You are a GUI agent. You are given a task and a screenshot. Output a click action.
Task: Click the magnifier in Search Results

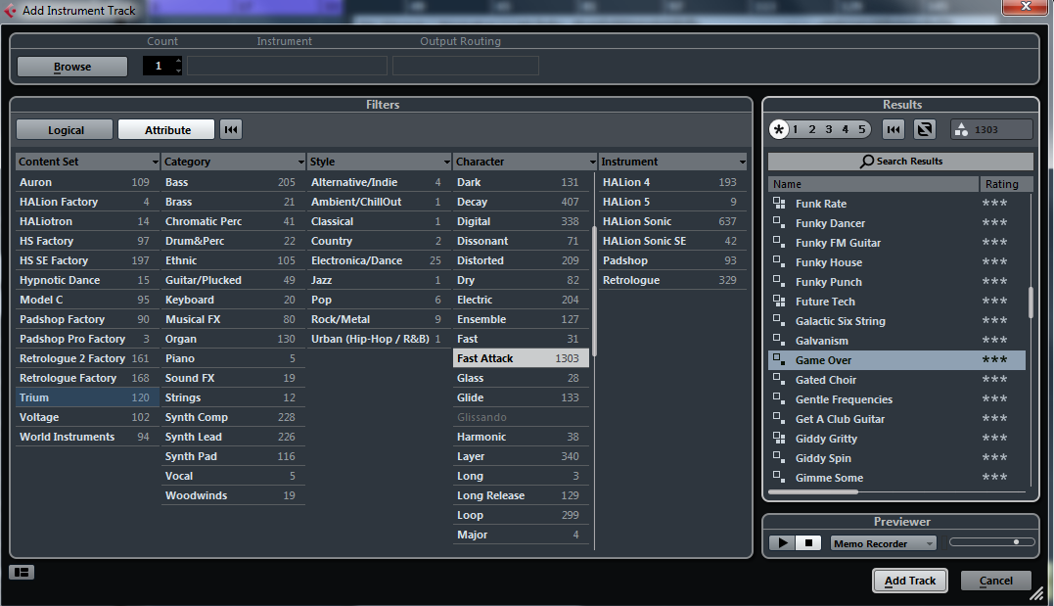(x=867, y=162)
